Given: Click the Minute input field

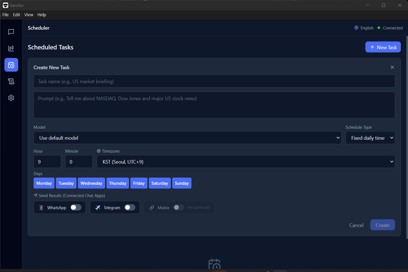Looking at the screenshot, I should (x=79, y=162).
